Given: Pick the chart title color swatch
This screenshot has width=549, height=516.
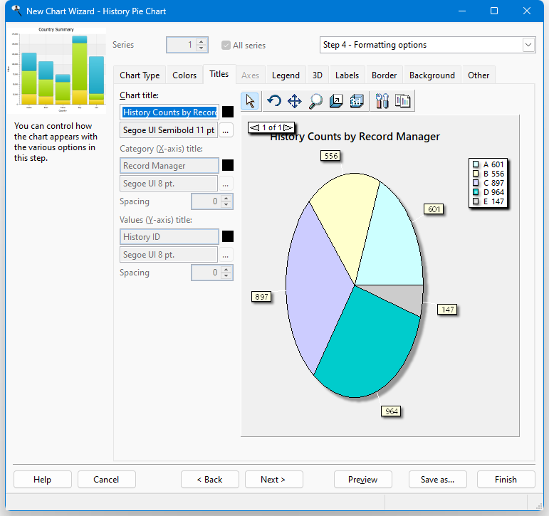Looking at the screenshot, I should pos(228,112).
